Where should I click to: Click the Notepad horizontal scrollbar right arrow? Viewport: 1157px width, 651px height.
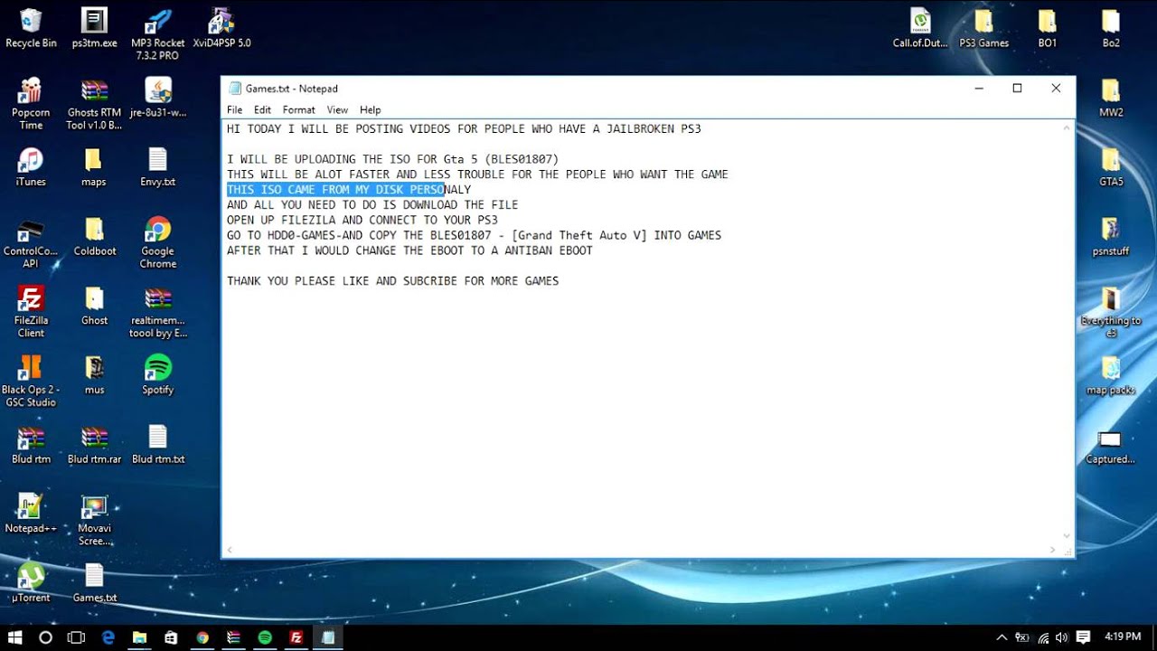pyautogui.click(x=1052, y=550)
